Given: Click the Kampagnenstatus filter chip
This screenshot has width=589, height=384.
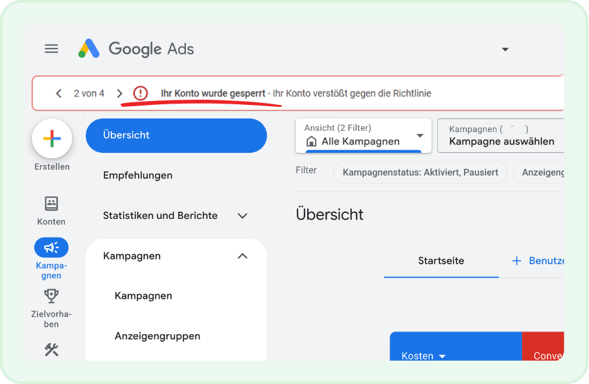Looking at the screenshot, I should click(x=421, y=172).
